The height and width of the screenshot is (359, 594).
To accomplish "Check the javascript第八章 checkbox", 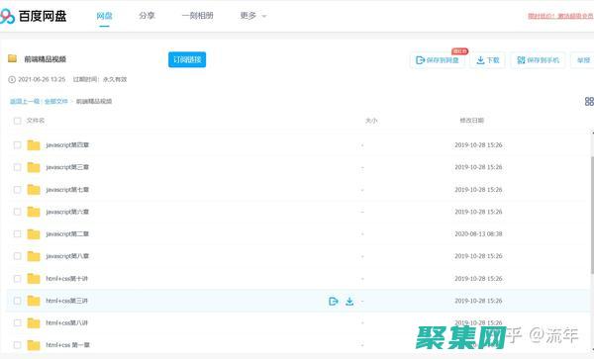I will click(17, 256).
